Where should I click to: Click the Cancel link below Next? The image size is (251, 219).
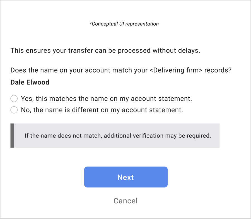pyautogui.click(x=126, y=201)
